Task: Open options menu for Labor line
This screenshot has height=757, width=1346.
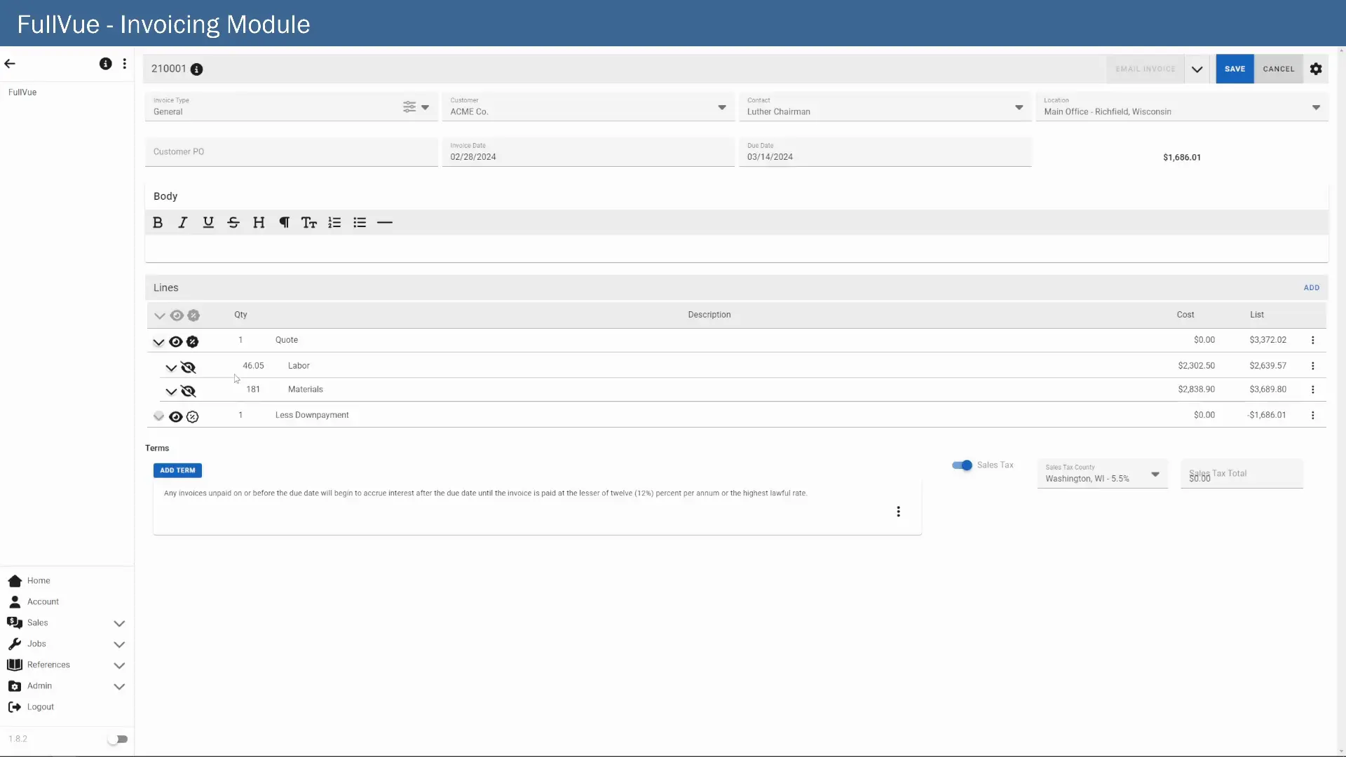Action: (x=1313, y=366)
